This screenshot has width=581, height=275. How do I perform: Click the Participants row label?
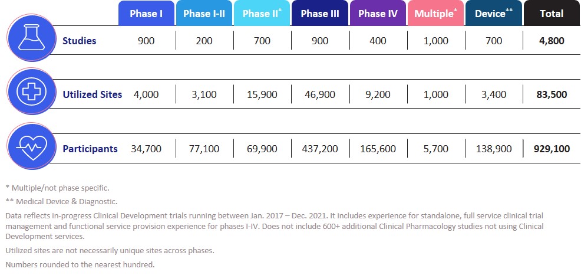click(90, 149)
